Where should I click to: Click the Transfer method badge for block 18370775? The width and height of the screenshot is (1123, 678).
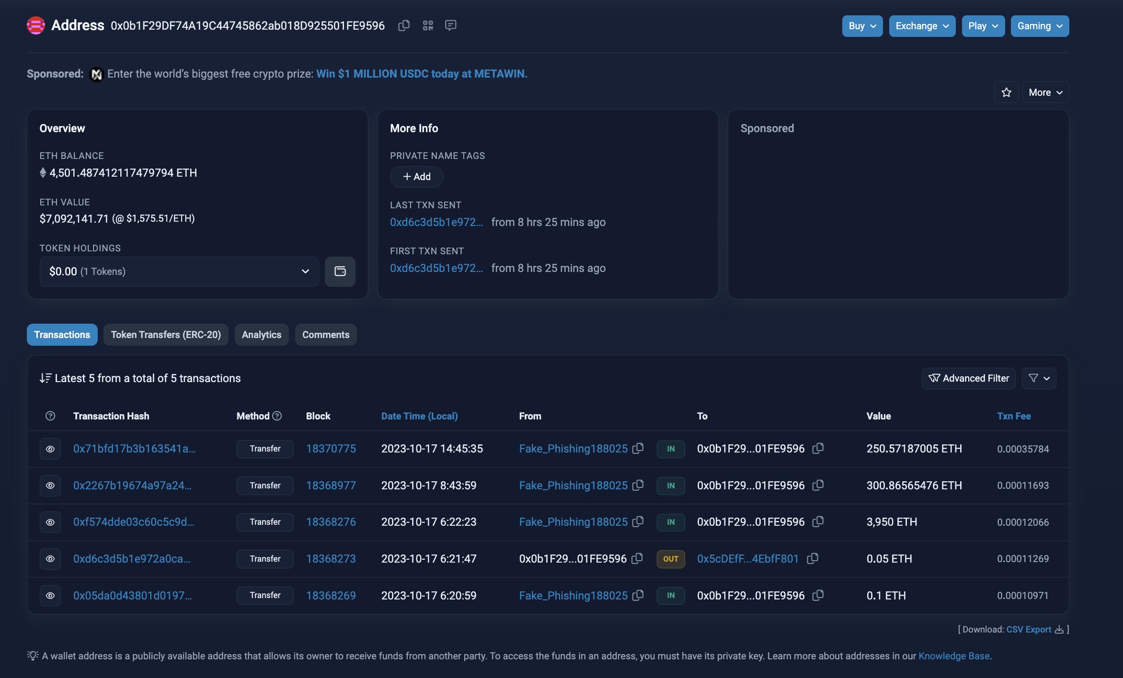tap(265, 449)
